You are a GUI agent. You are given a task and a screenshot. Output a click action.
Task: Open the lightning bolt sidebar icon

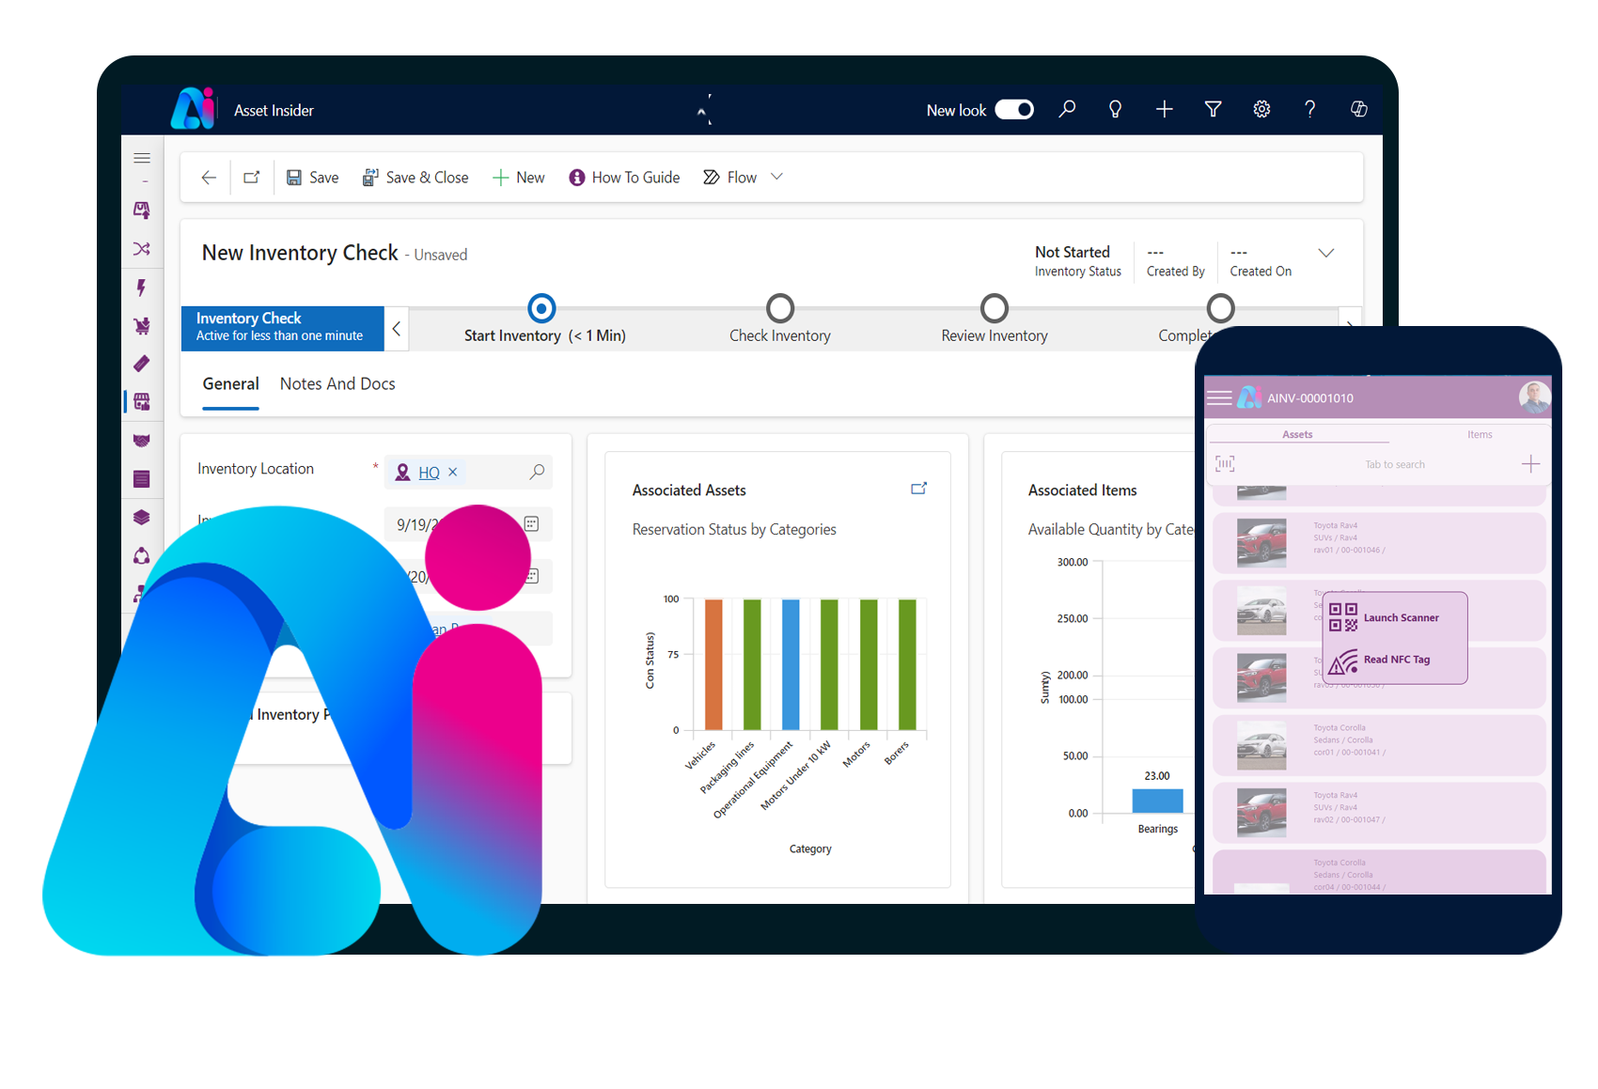[x=142, y=288]
